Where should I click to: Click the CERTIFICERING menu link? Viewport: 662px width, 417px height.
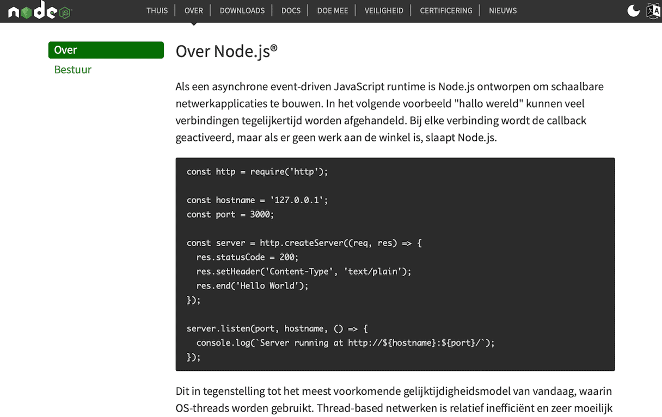point(446,11)
